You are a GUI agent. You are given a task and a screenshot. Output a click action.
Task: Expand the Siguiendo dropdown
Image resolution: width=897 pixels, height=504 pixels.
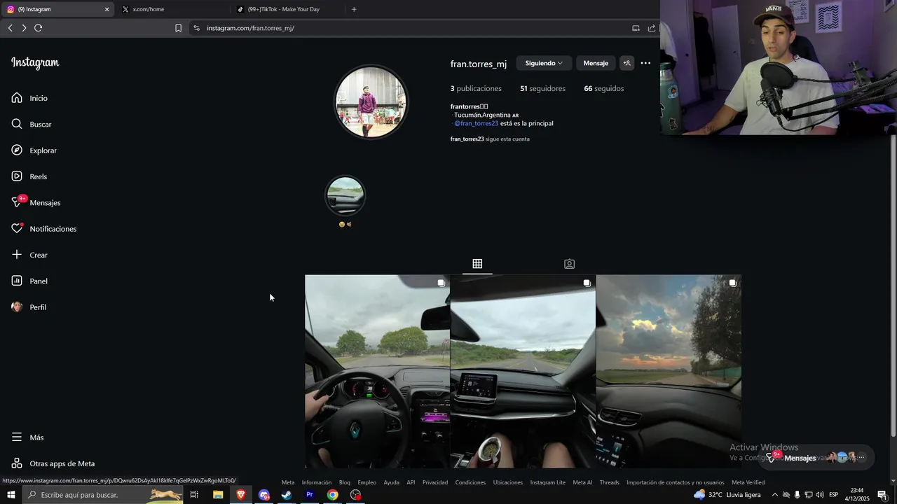pyautogui.click(x=544, y=63)
